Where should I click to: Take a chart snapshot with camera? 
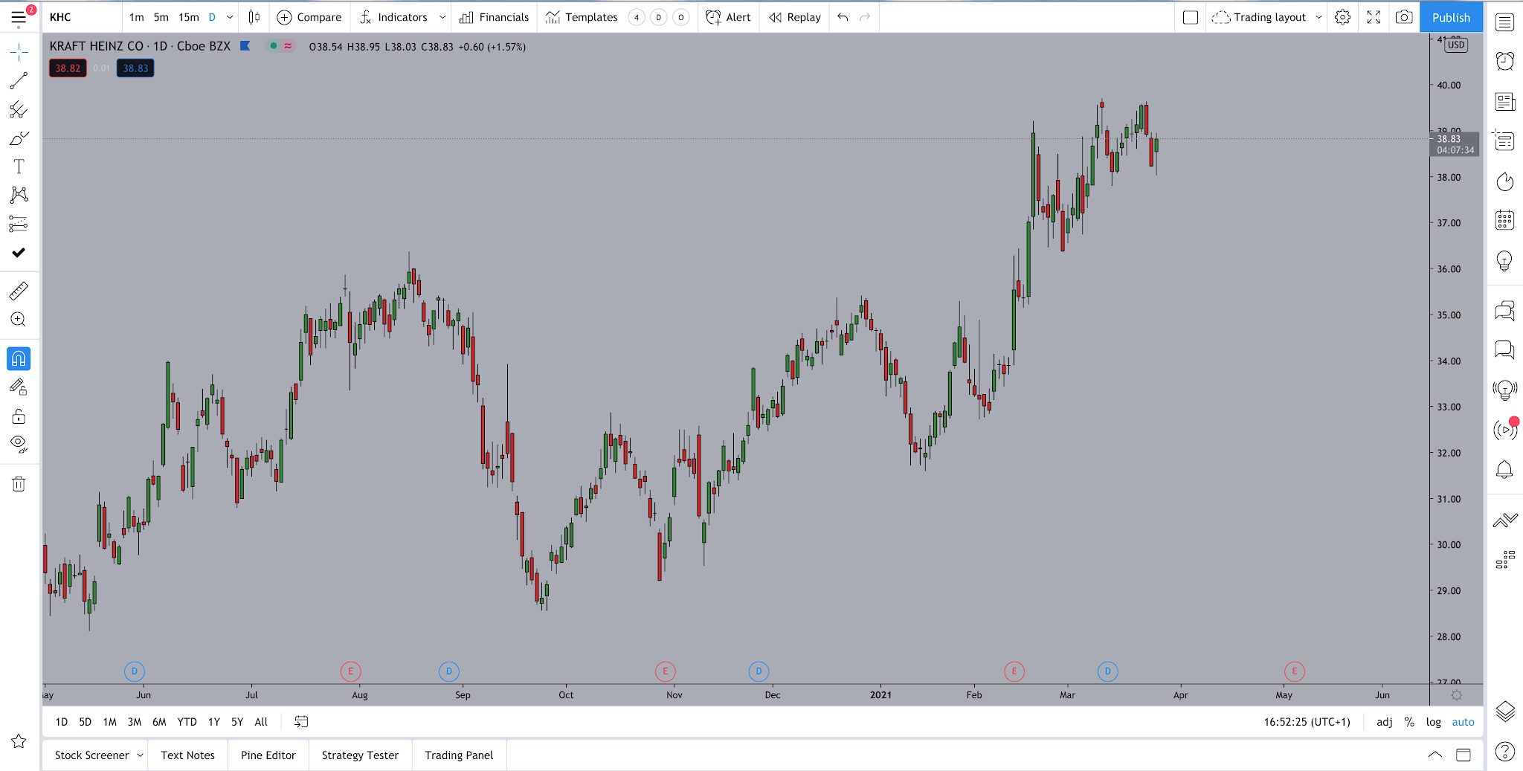click(1404, 17)
